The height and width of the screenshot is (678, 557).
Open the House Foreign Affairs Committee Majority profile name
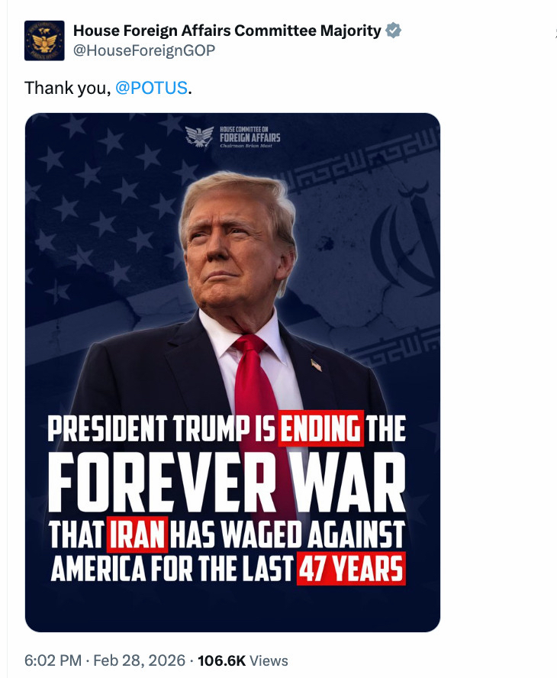click(227, 31)
